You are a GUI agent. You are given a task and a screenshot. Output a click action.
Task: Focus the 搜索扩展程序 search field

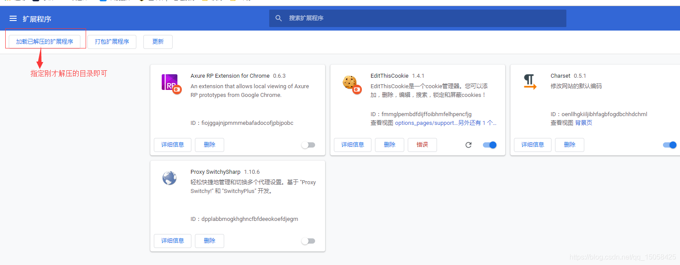click(x=417, y=18)
